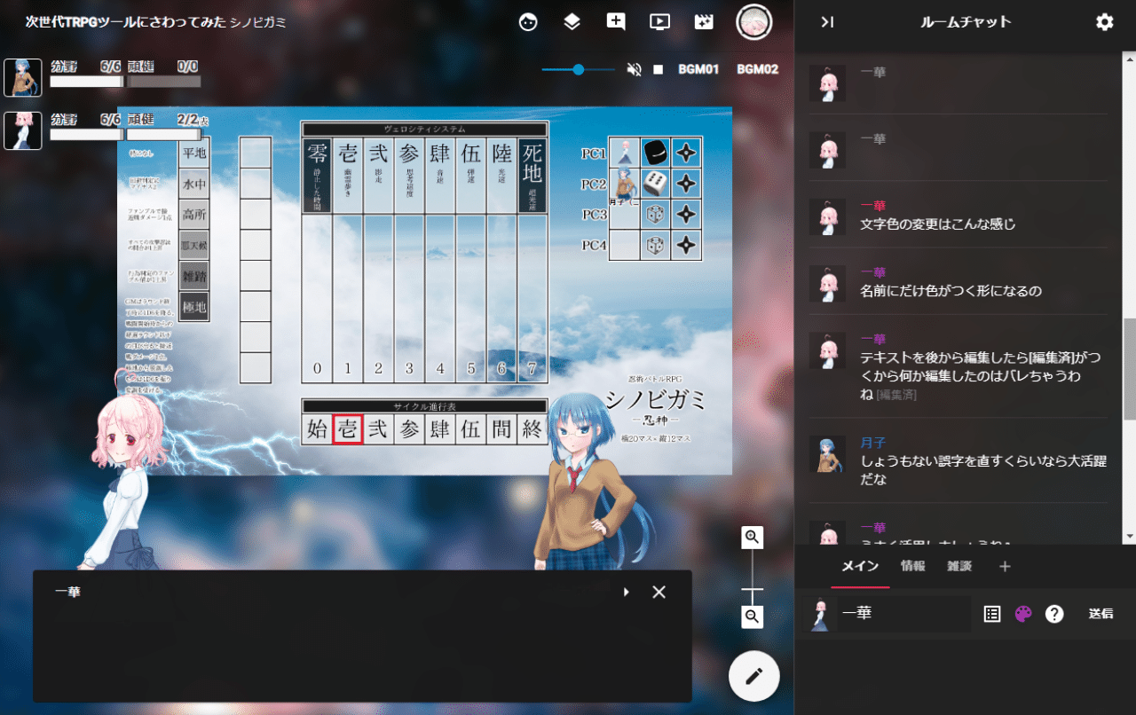
Task: Open room chat settings gear
Action: (x=1105, y=22)
